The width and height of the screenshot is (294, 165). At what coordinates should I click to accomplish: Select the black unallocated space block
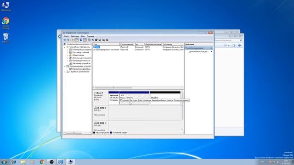tap(165, 98)
